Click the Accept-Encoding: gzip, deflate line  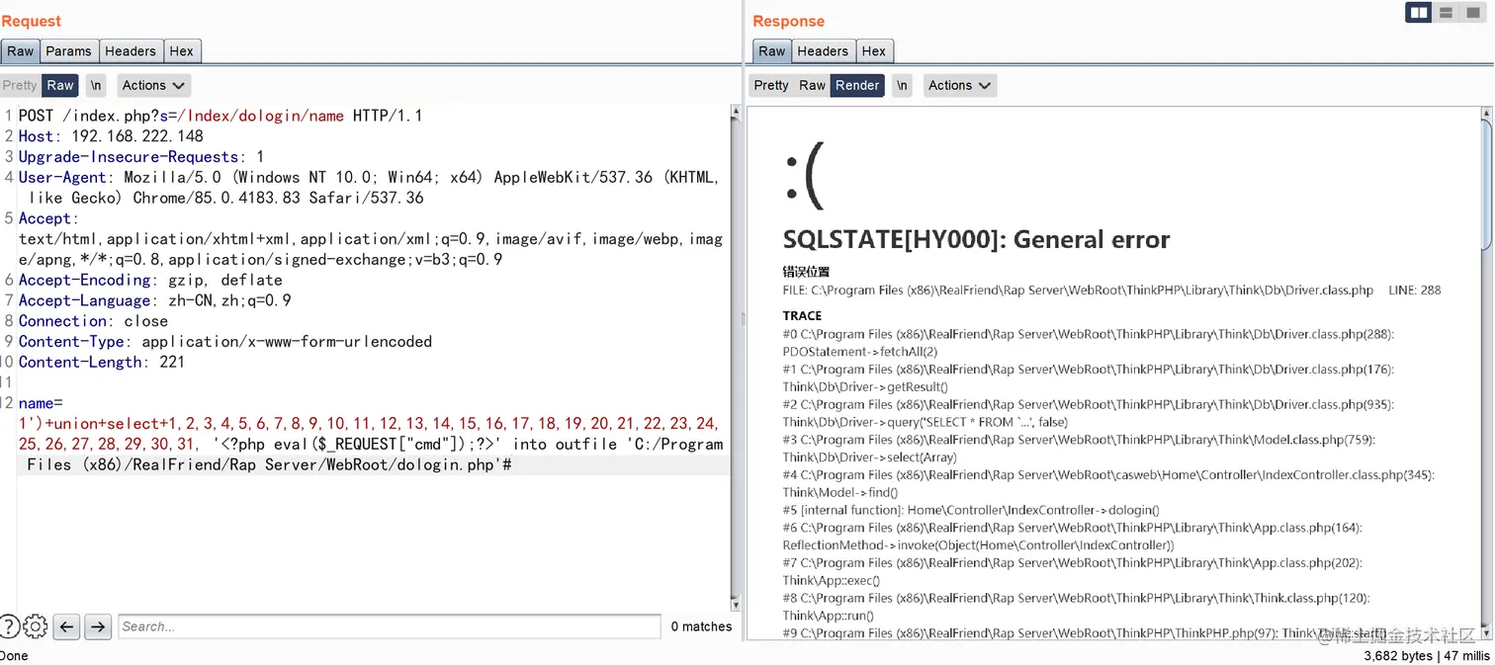(x=150, y=281)
